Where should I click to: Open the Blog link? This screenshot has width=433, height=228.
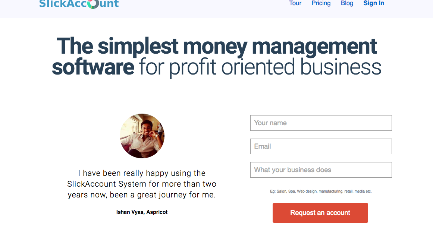click(x=347, y=3)
